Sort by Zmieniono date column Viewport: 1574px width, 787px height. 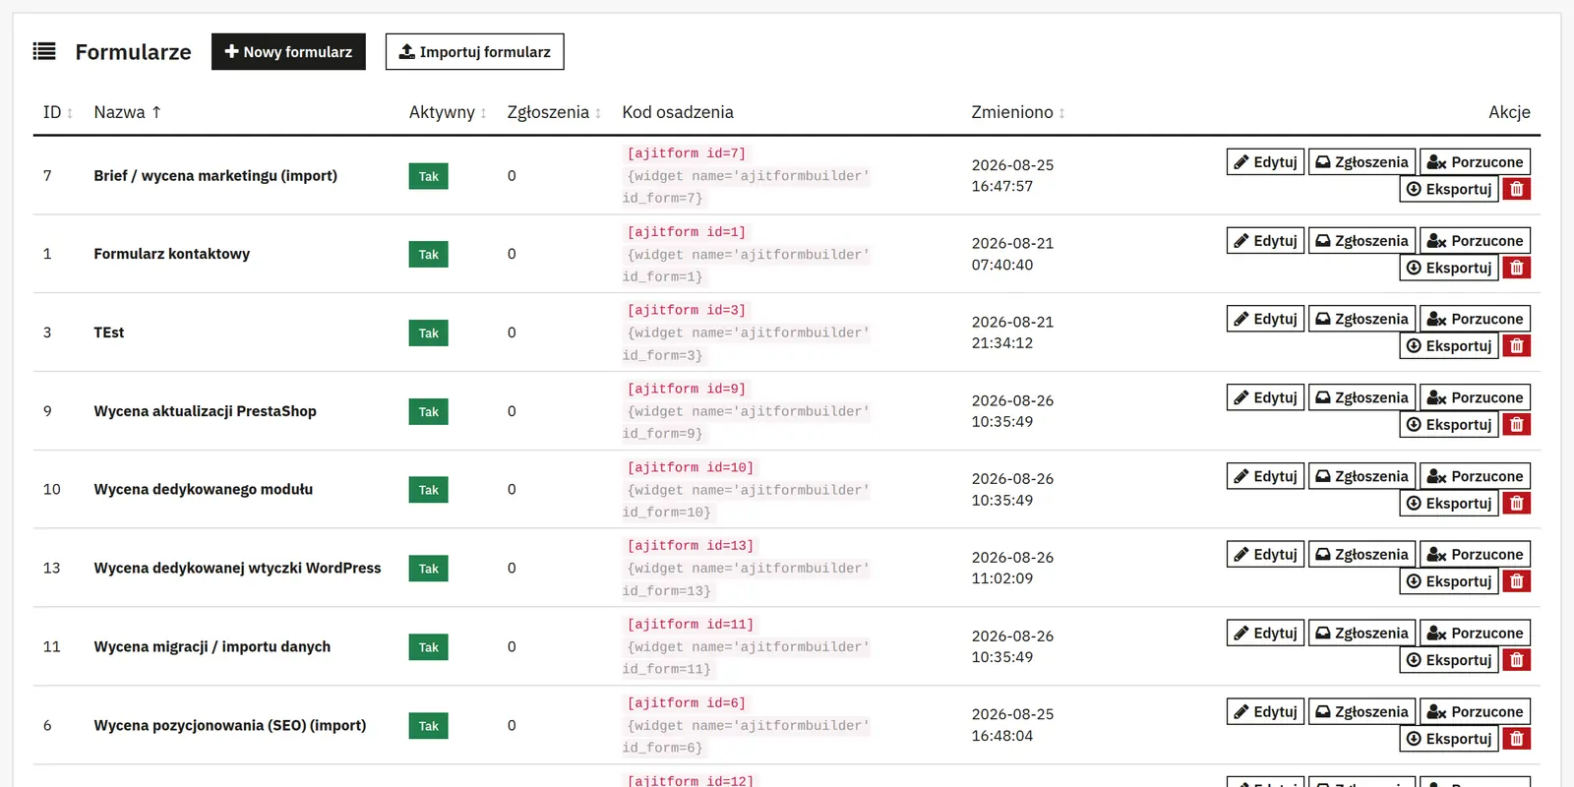tap(1018, 112)
